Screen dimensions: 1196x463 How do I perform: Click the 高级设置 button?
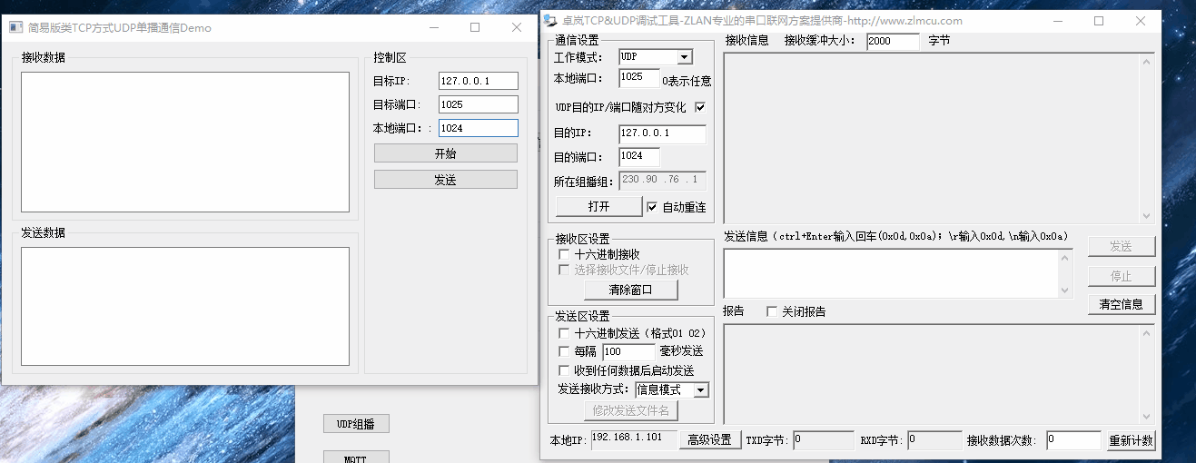click(710, 440)
